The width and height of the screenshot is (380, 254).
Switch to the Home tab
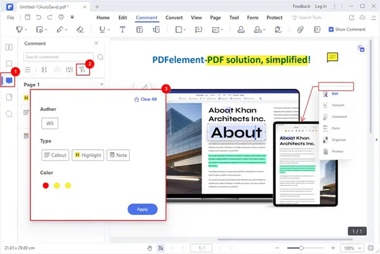tap(103, 17)
